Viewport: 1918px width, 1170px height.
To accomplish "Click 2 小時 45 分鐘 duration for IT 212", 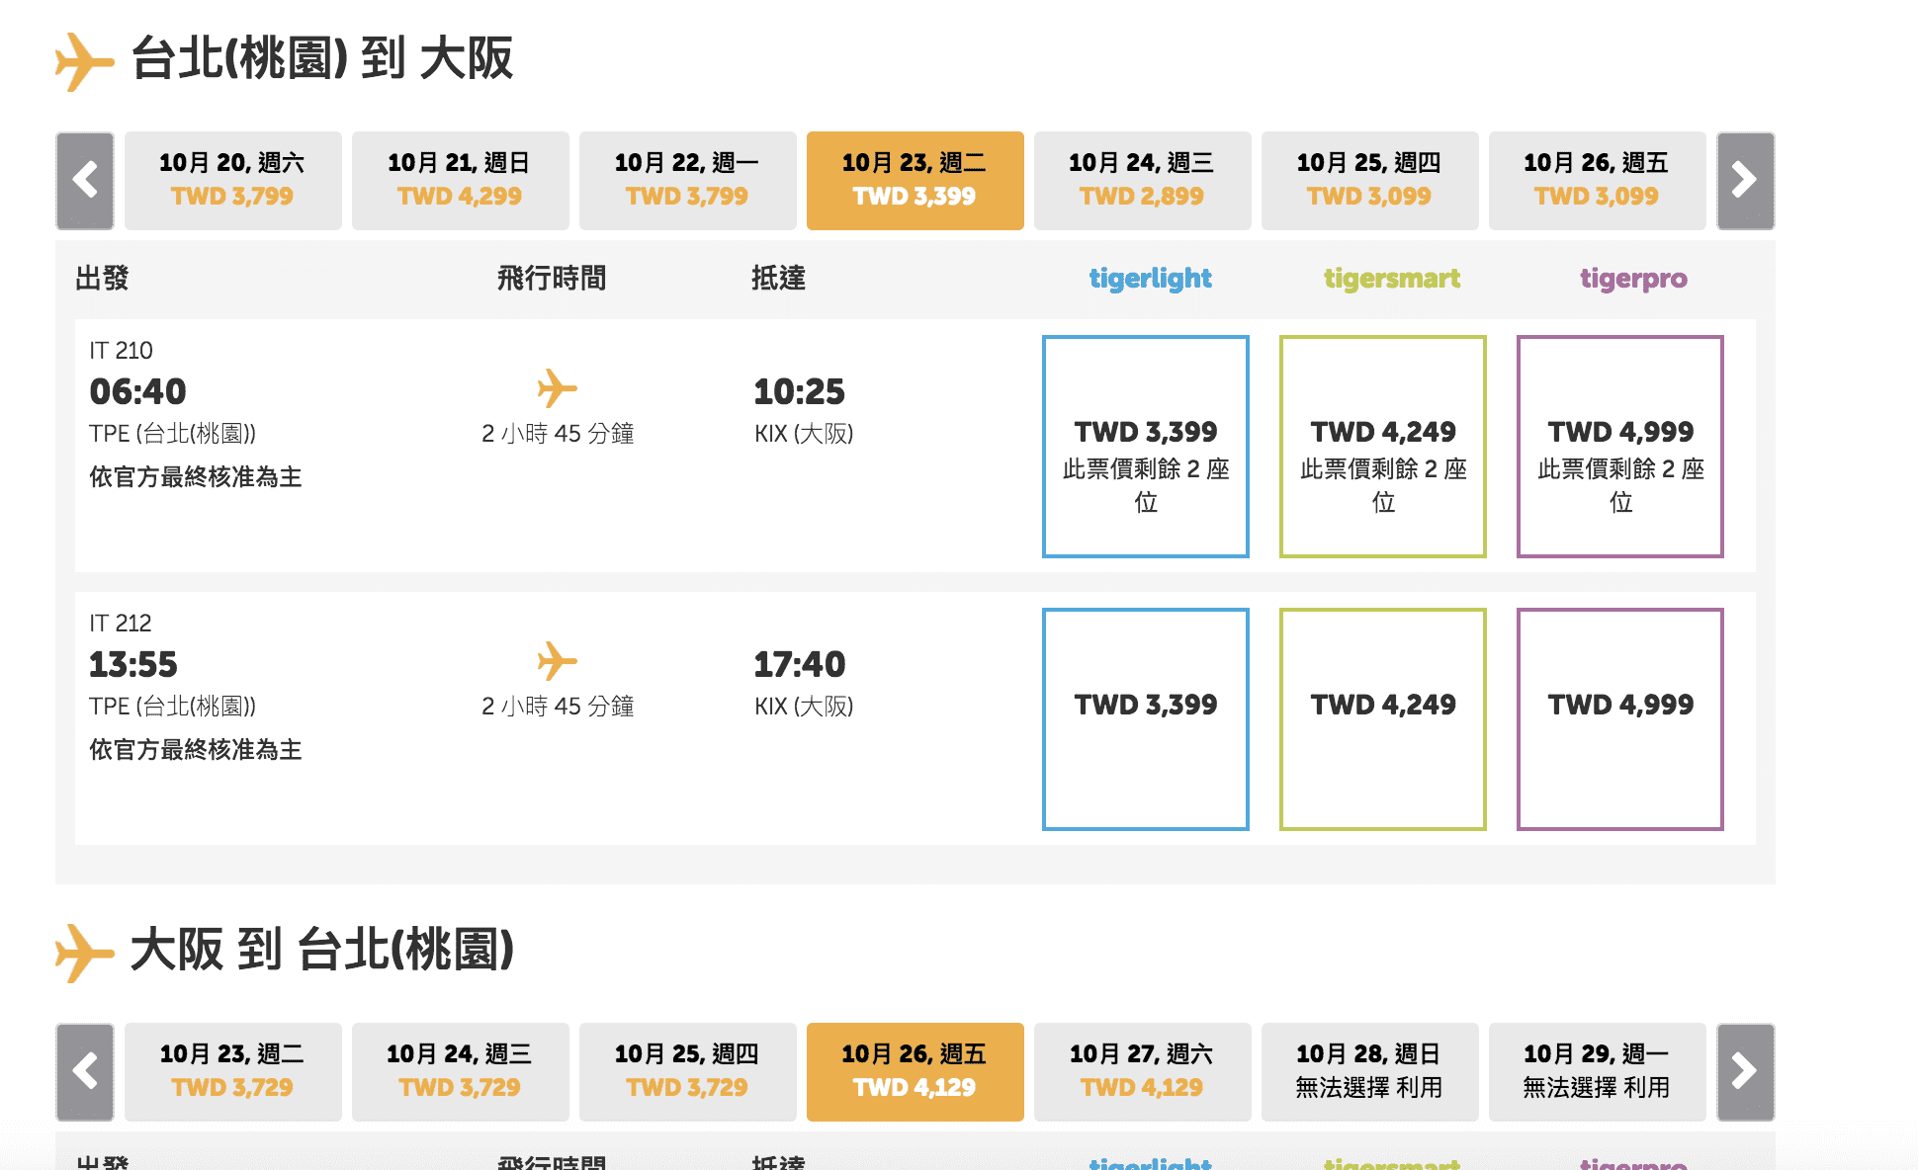I will [x=558, y=707].
